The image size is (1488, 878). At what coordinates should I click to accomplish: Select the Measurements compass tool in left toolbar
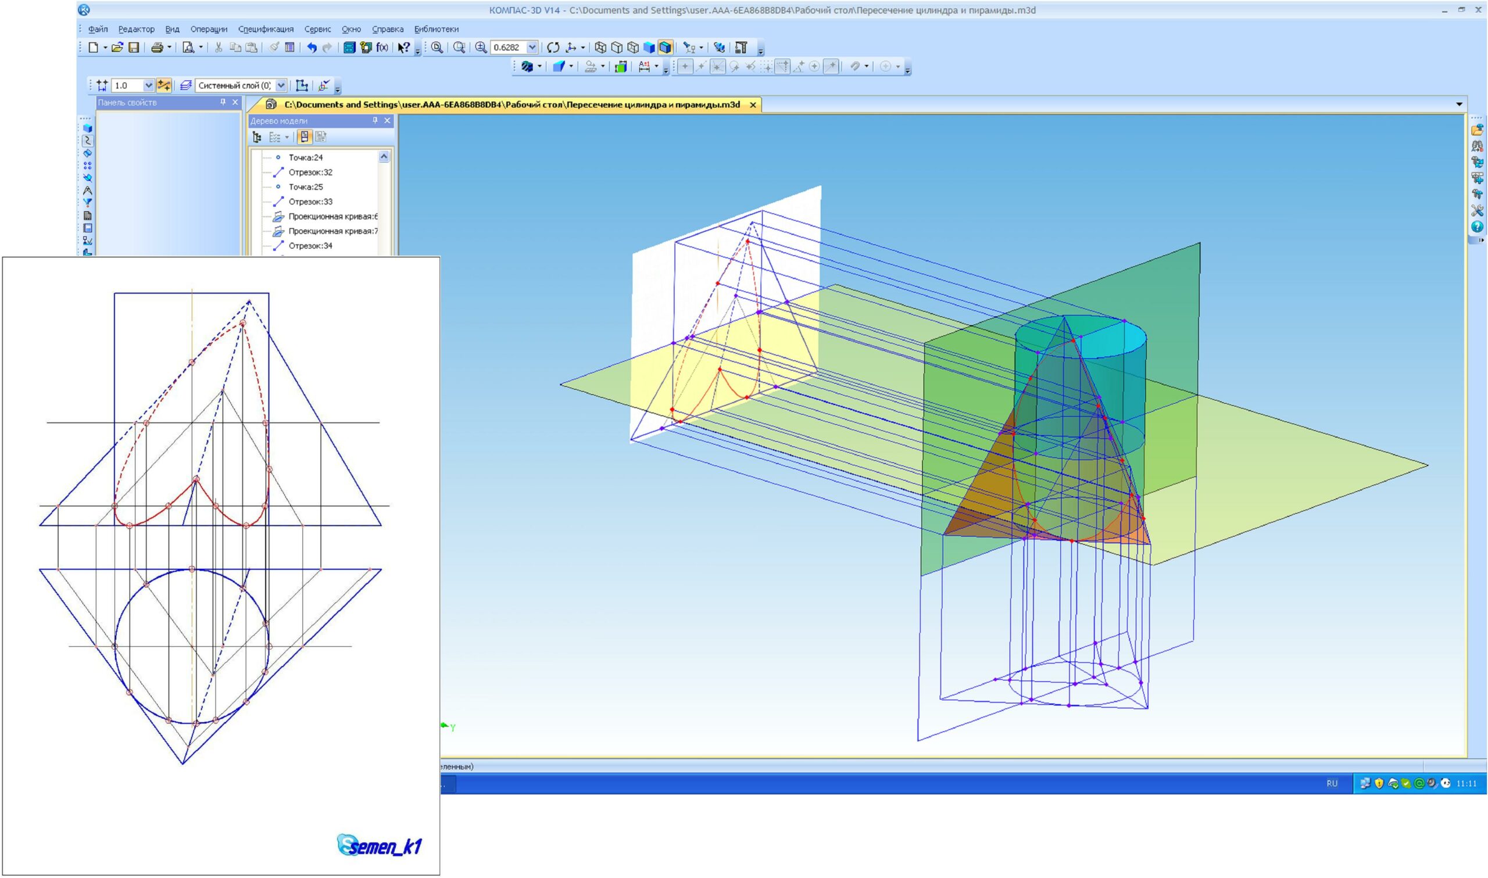tap(88, 191)
